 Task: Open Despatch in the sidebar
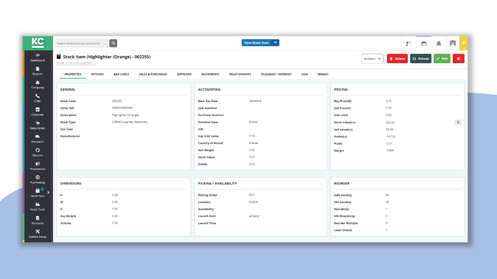pyautogui.click(x=37, y=139)
